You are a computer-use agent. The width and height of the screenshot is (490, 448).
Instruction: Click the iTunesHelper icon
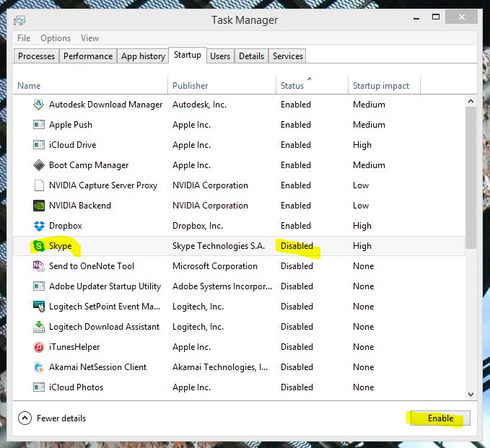point(39,347)
